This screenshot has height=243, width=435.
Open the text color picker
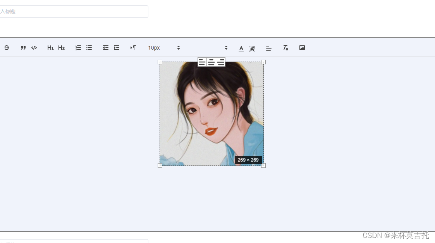pos(241,48)
